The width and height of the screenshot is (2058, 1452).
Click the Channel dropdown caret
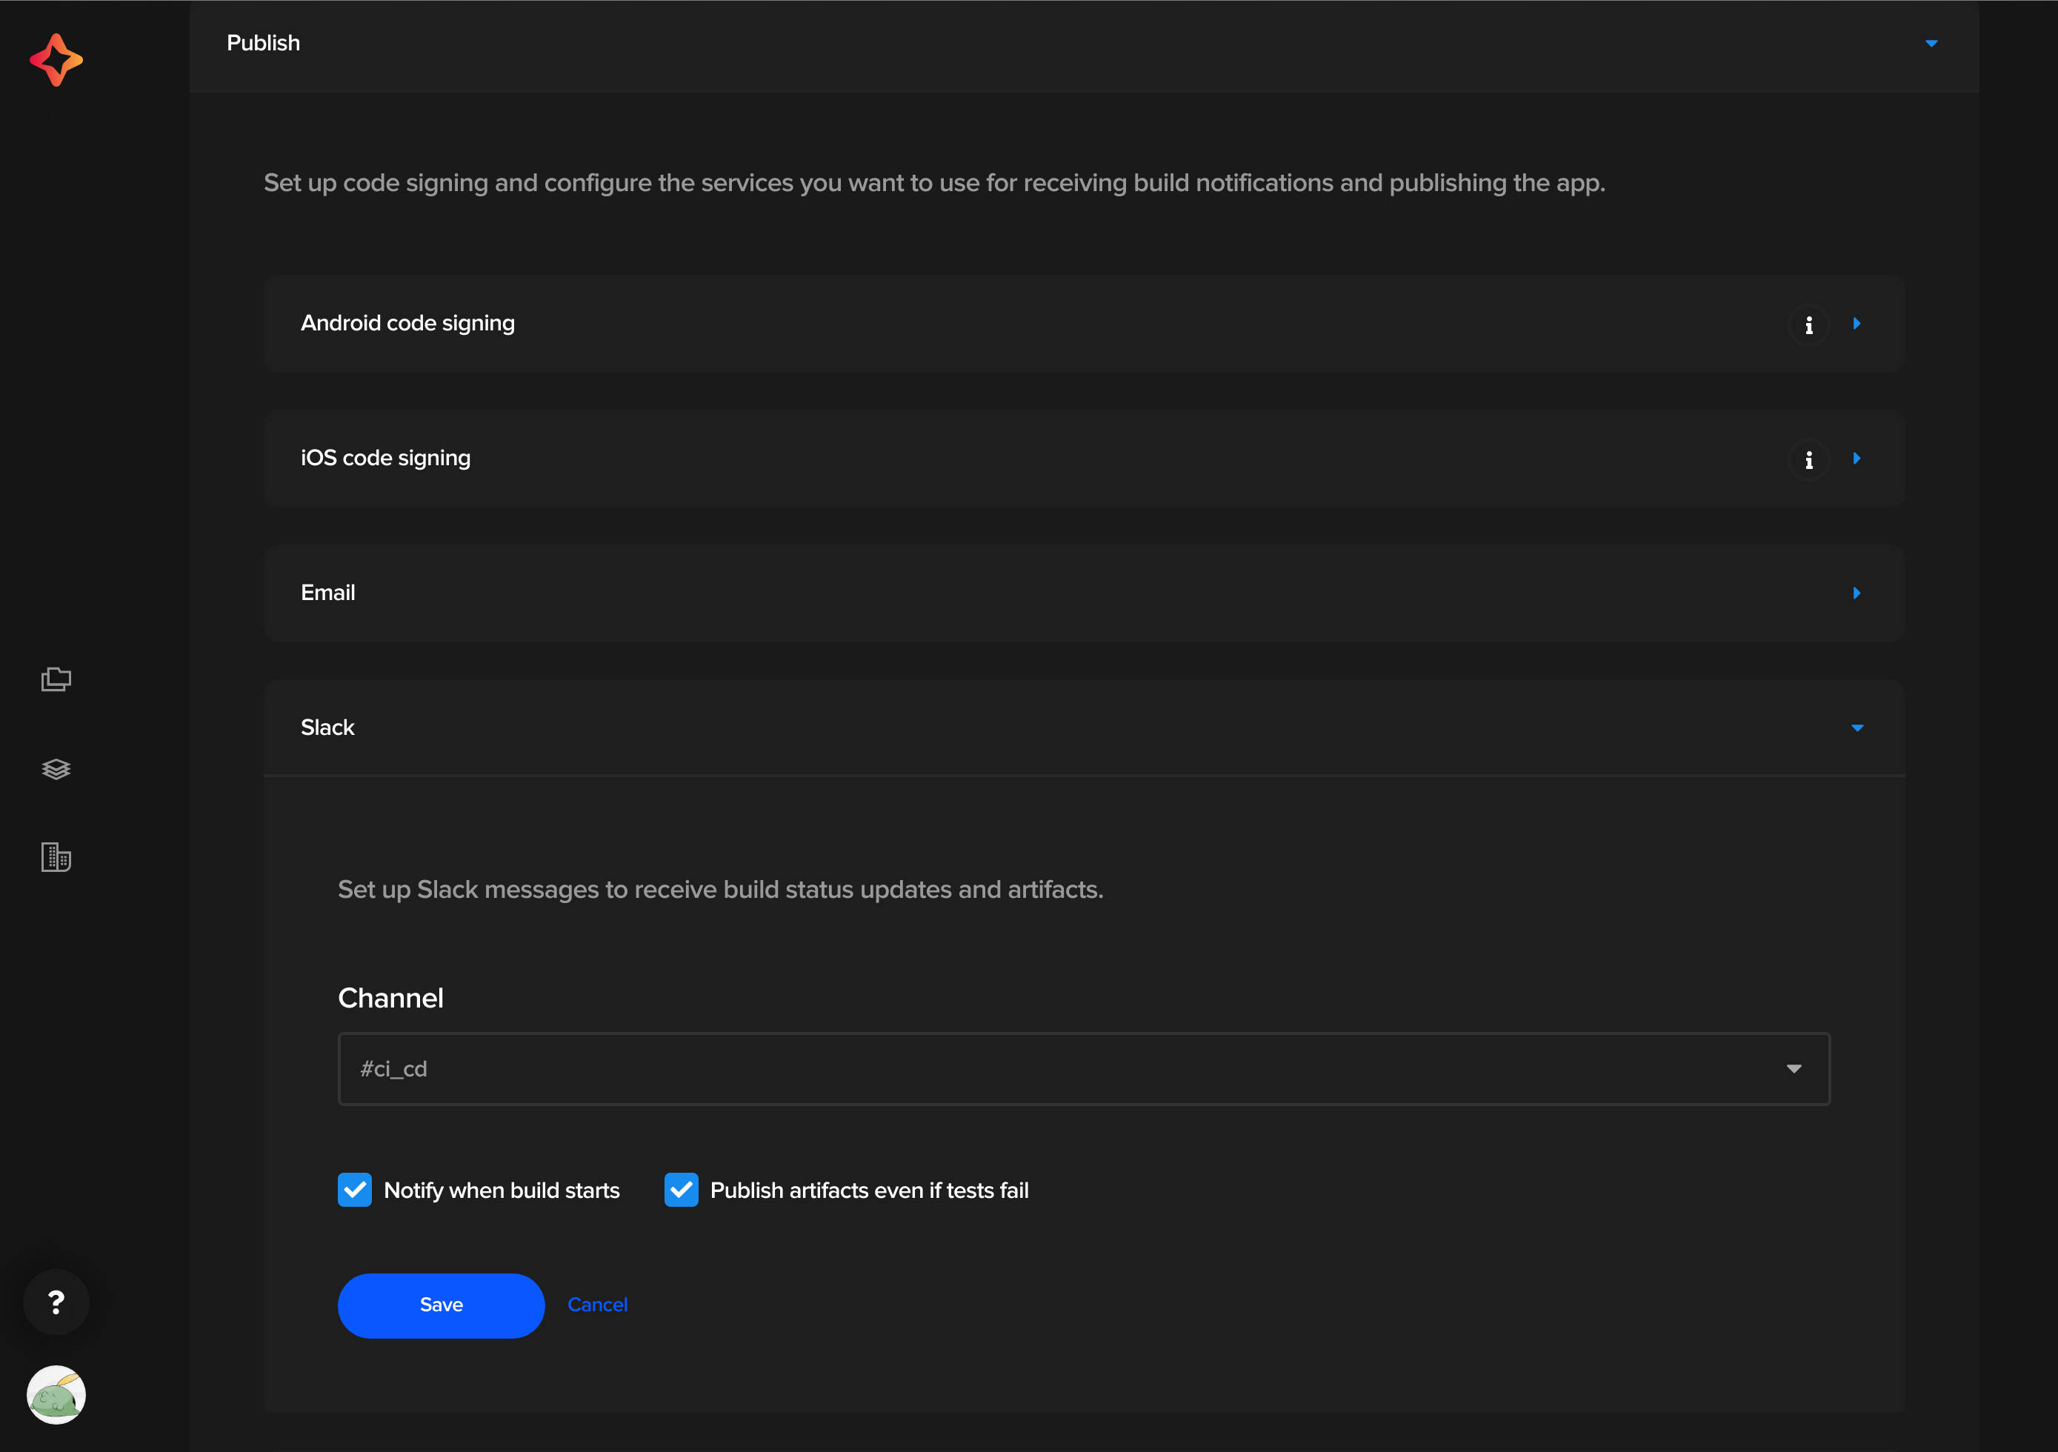point(1794,1068)
